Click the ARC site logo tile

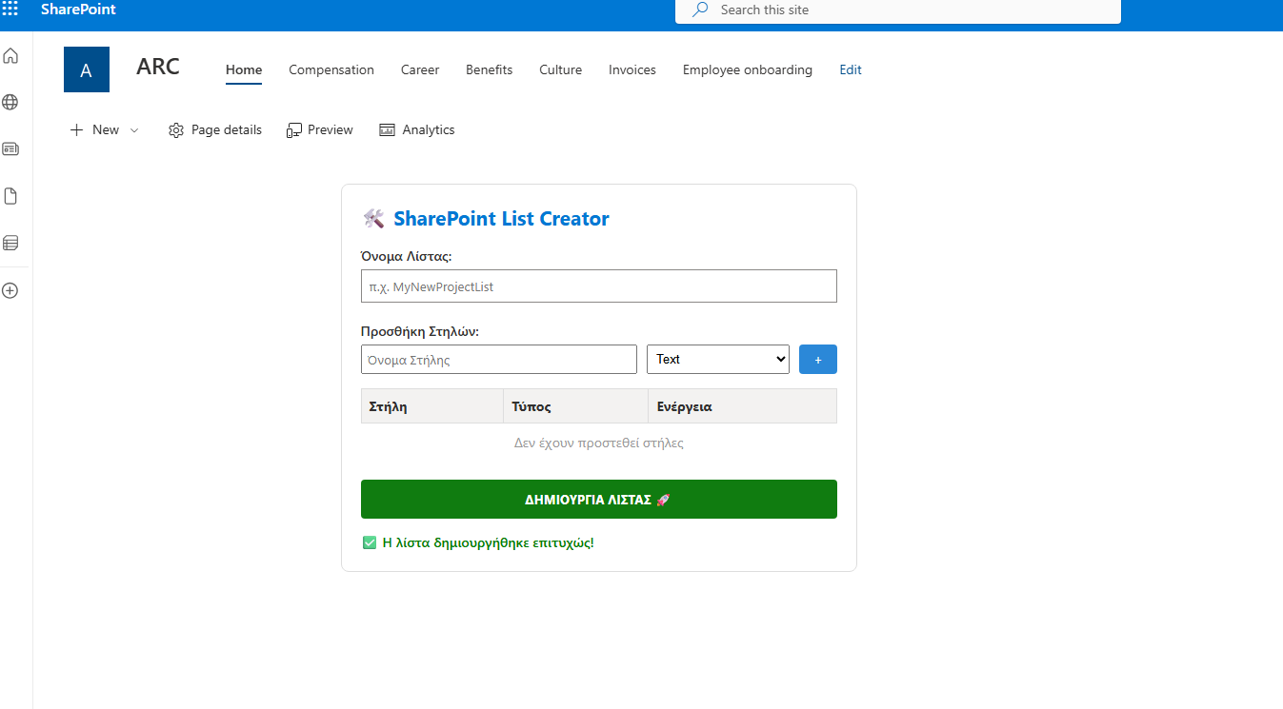tap(87, 69)
